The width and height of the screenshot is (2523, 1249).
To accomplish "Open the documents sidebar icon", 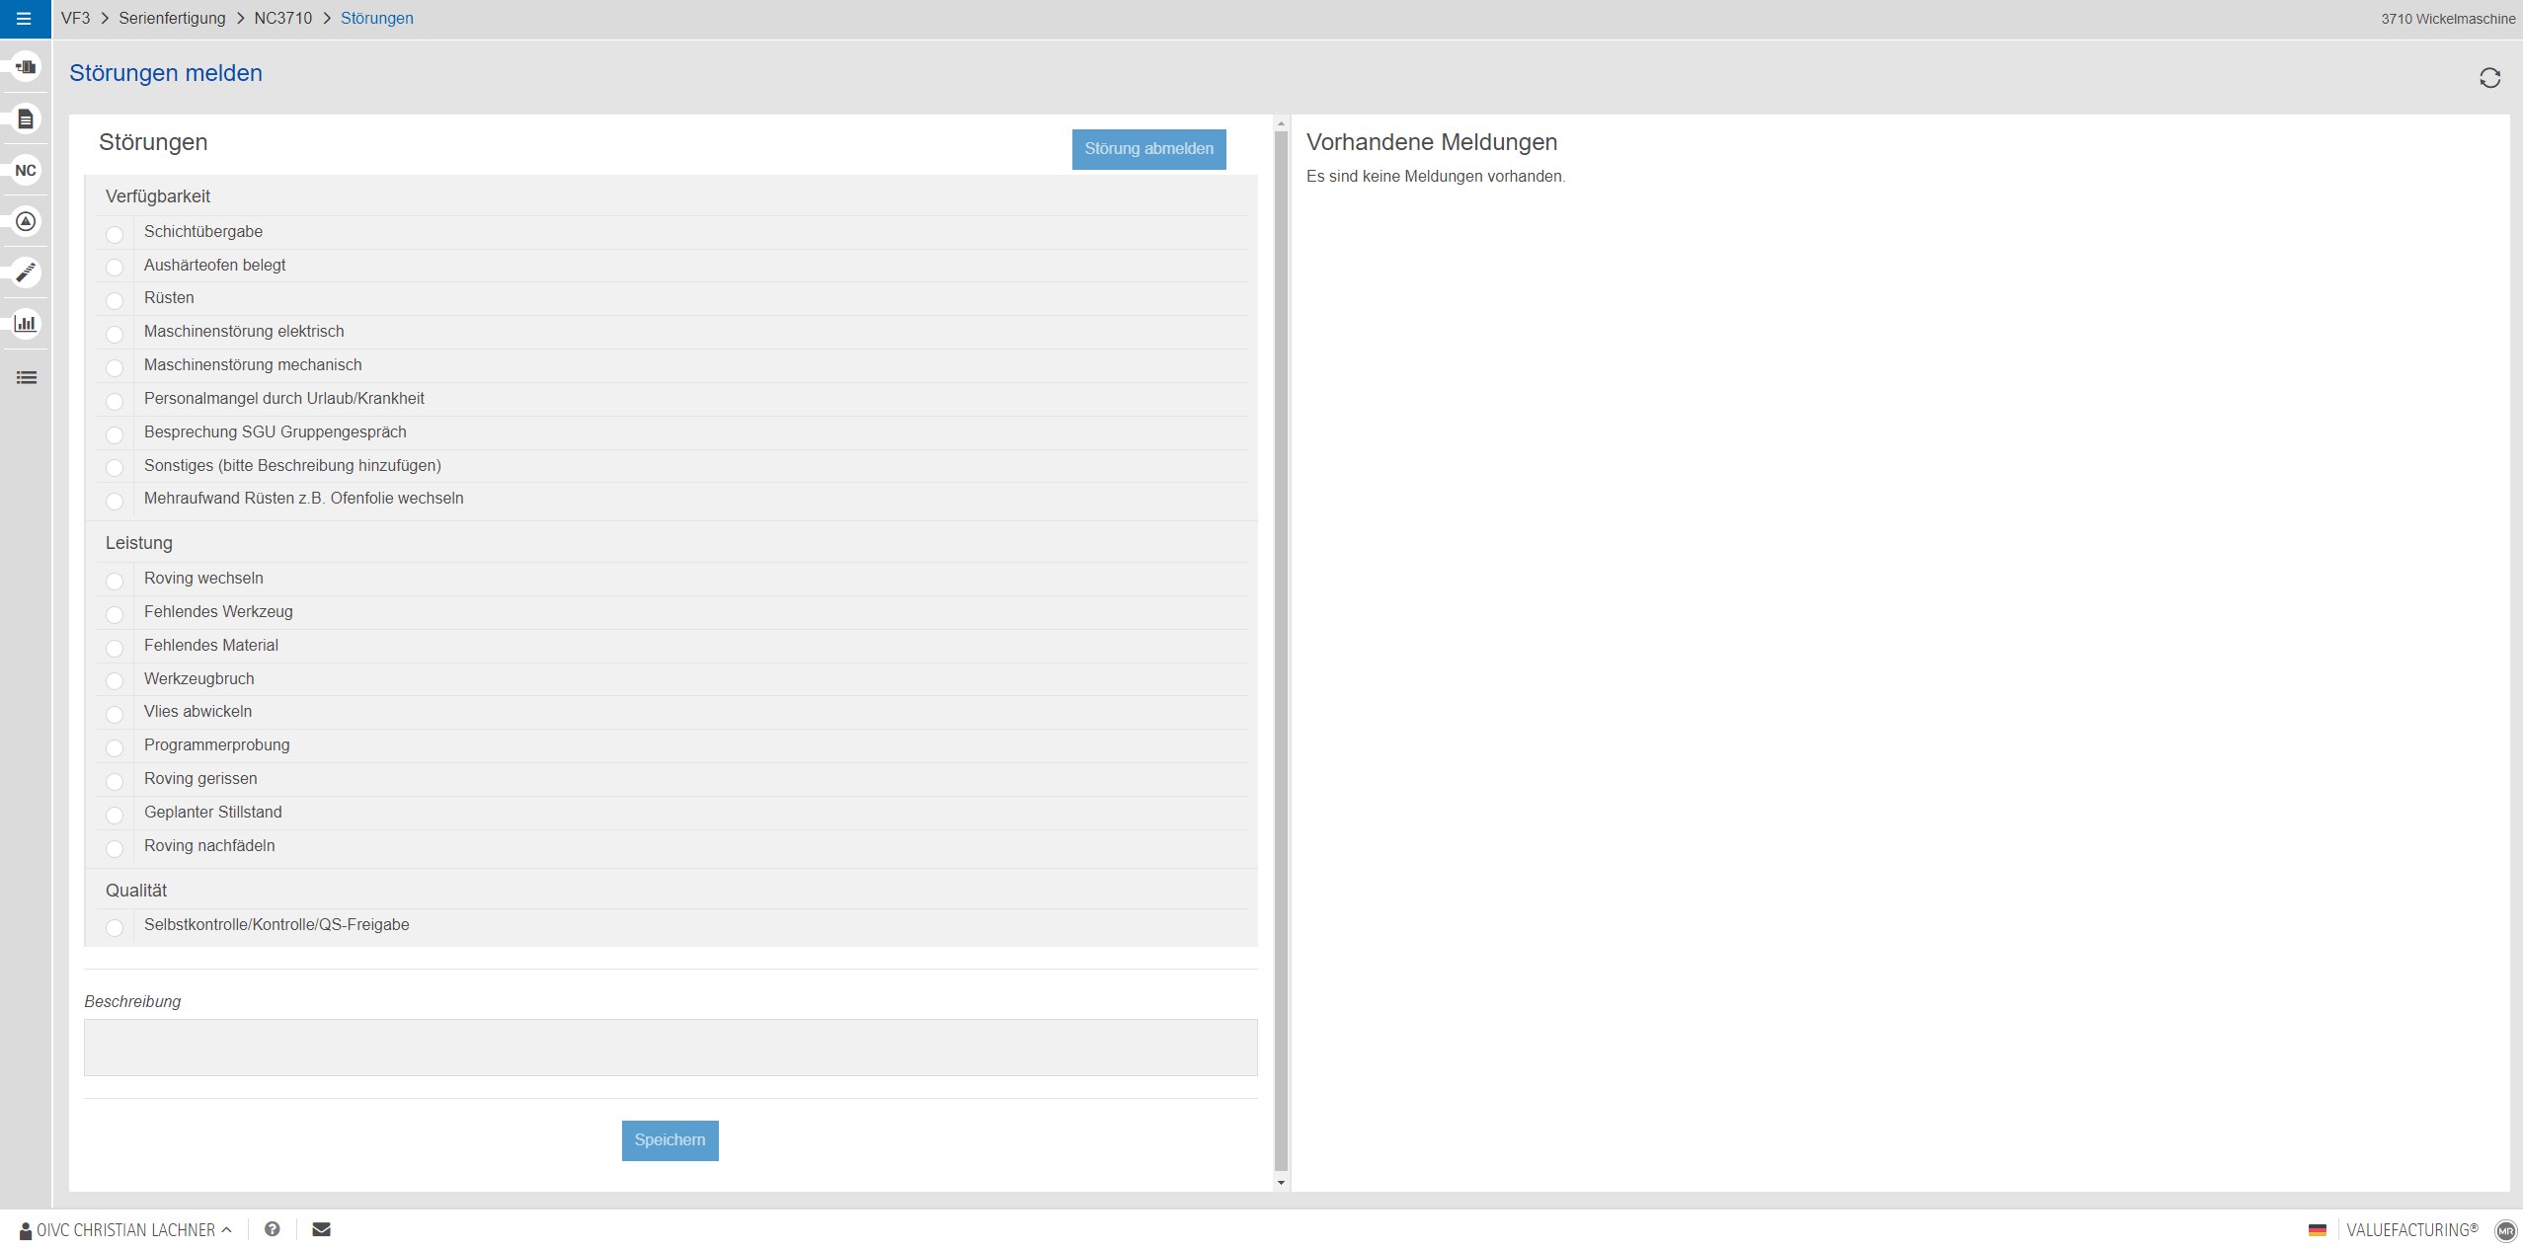I will coord(26,119).
